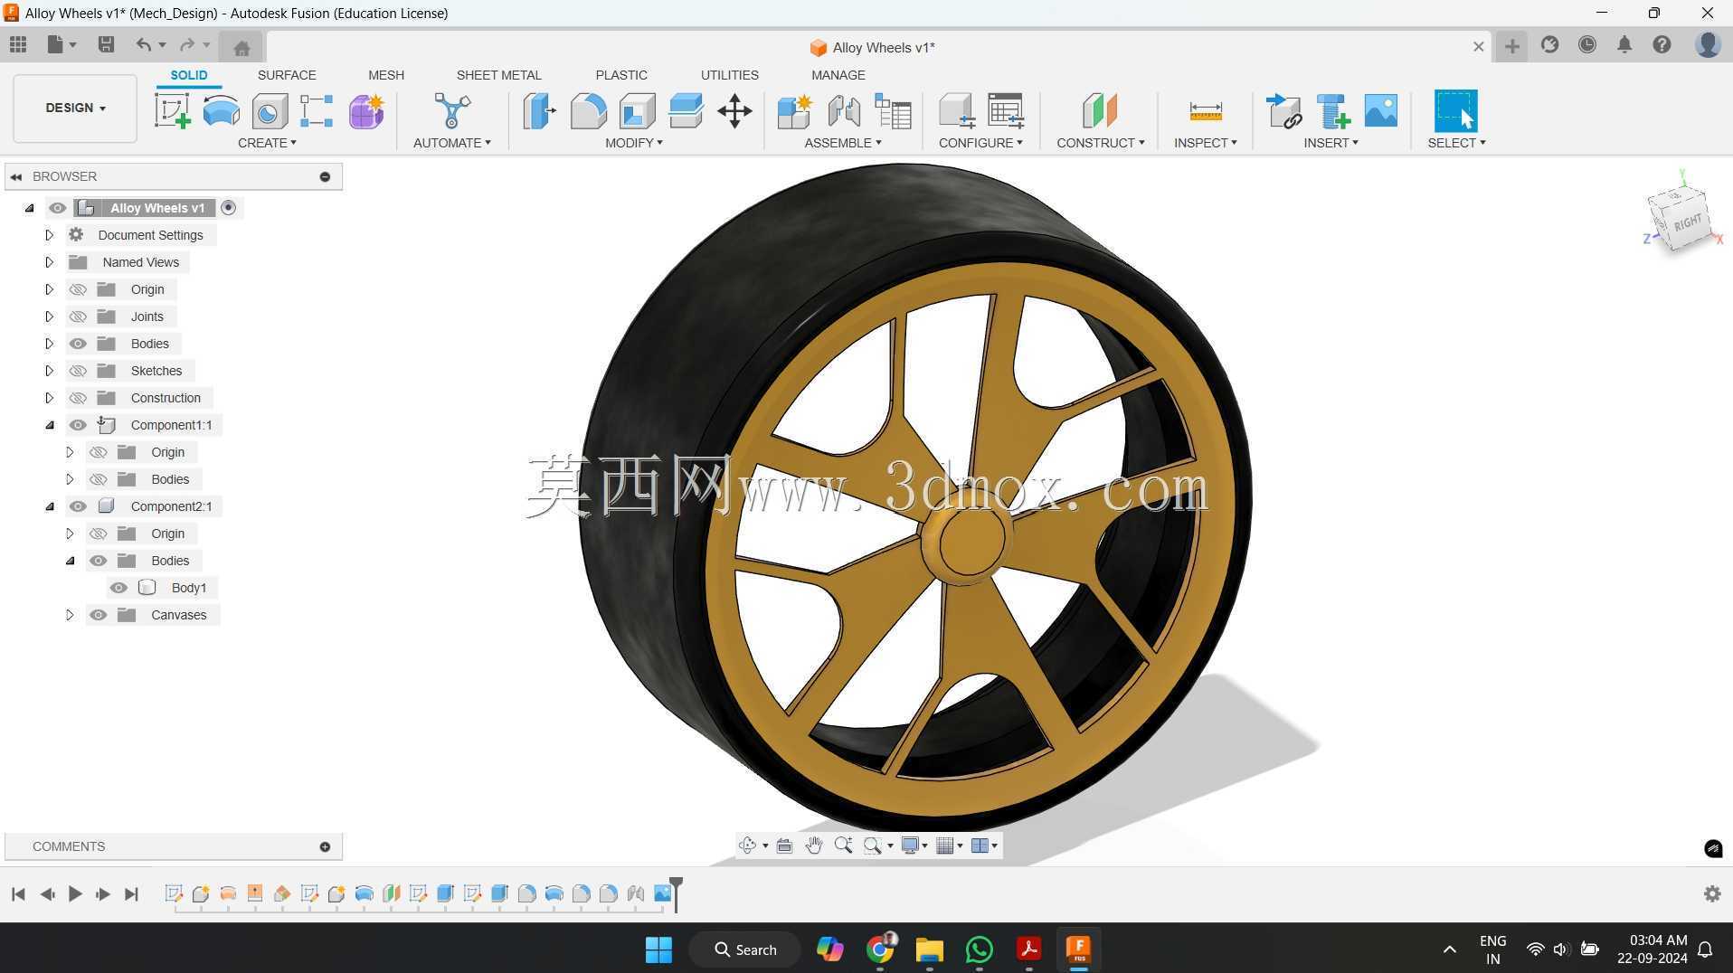Click the Insert Canvas image icon
This screenshot has width=1733, height=973.
click(x=1381, y=111)
